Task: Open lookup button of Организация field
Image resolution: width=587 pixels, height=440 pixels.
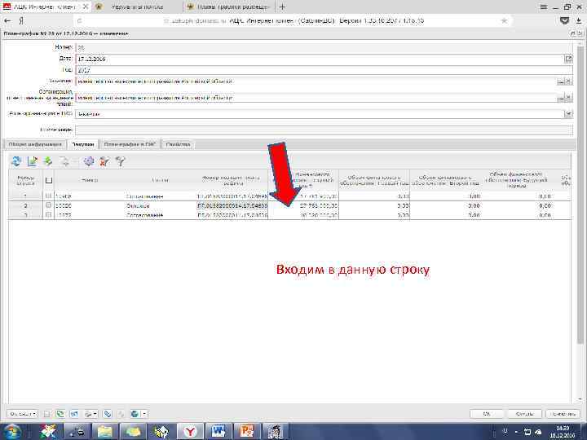Action: (x=561, y=98)
